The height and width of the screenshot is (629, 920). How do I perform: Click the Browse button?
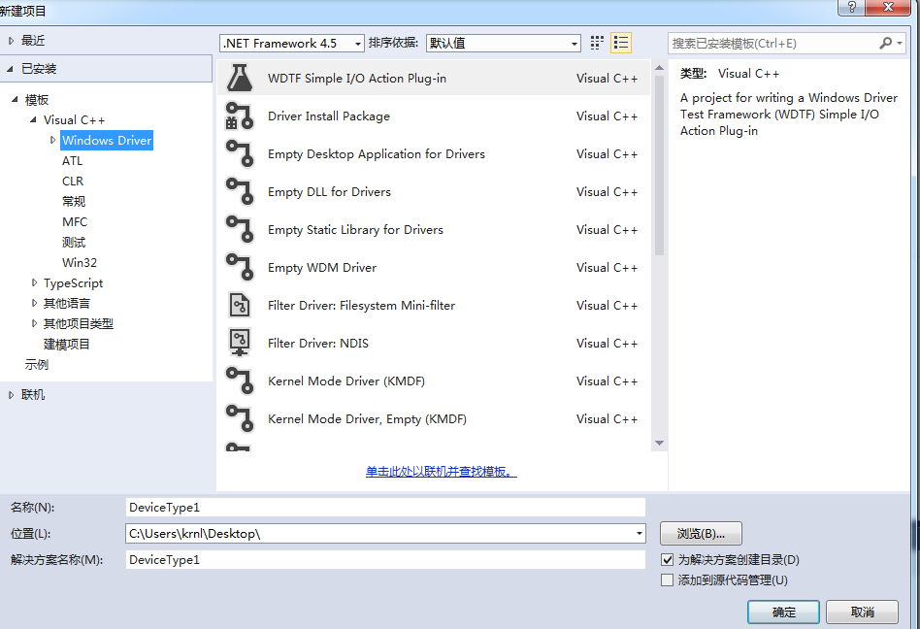tap(701, 534)
